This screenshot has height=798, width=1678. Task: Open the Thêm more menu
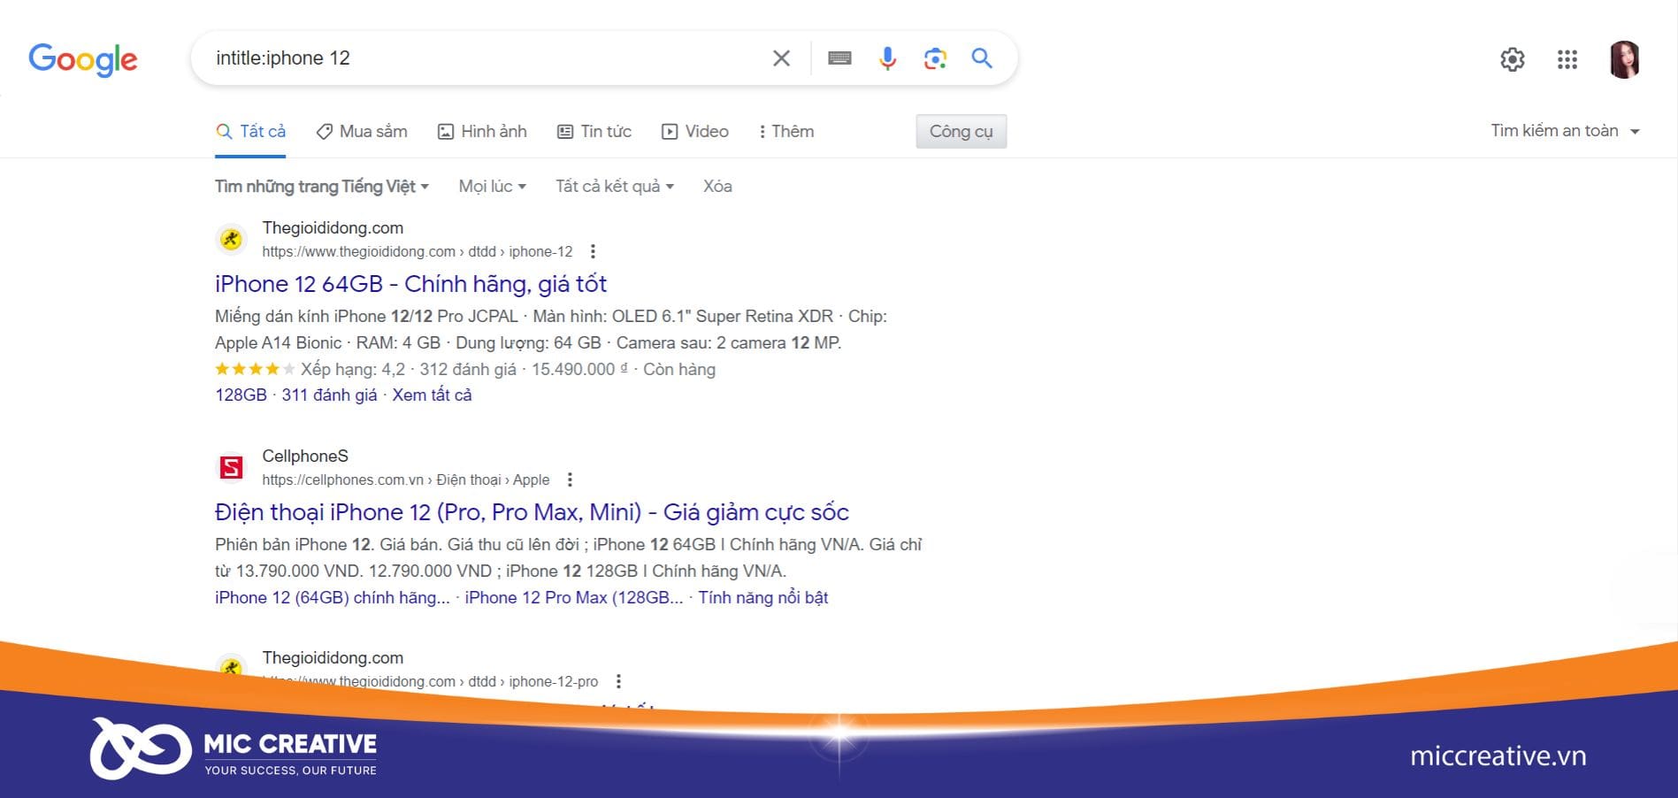pyautogui.click(x=786, y=132)
